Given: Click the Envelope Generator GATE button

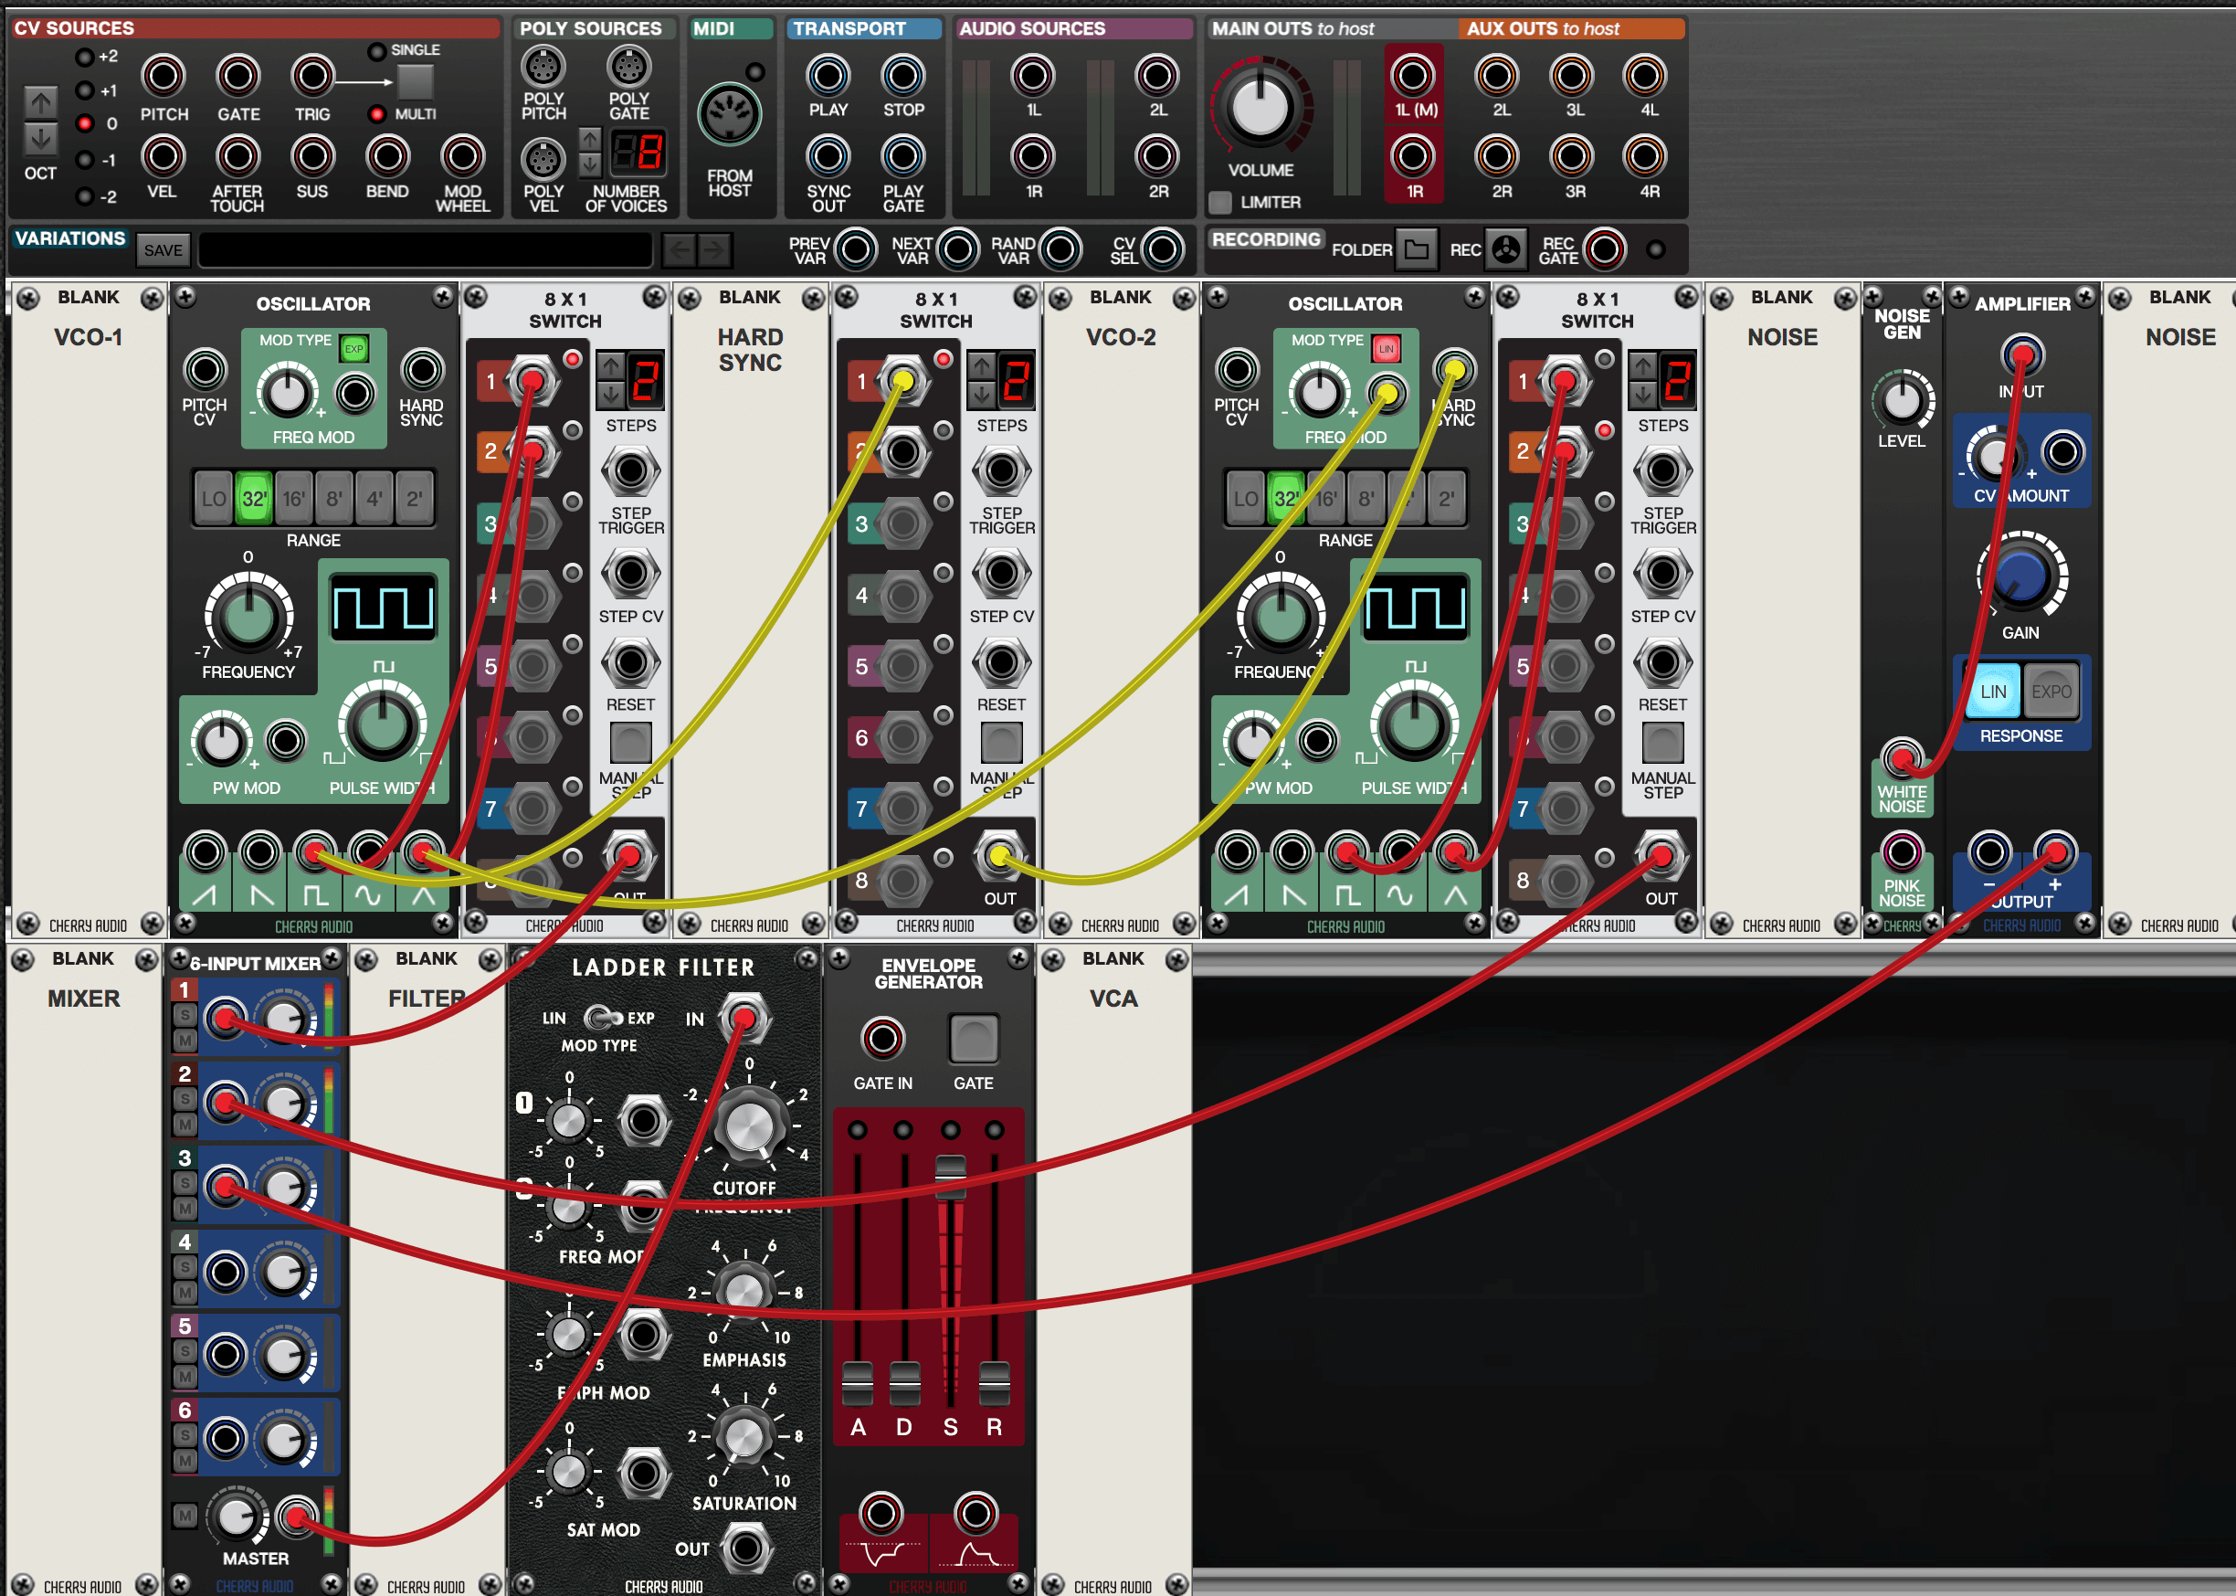Looking at the screenshot, I should pyautogui.click(x=973, y=1039).
